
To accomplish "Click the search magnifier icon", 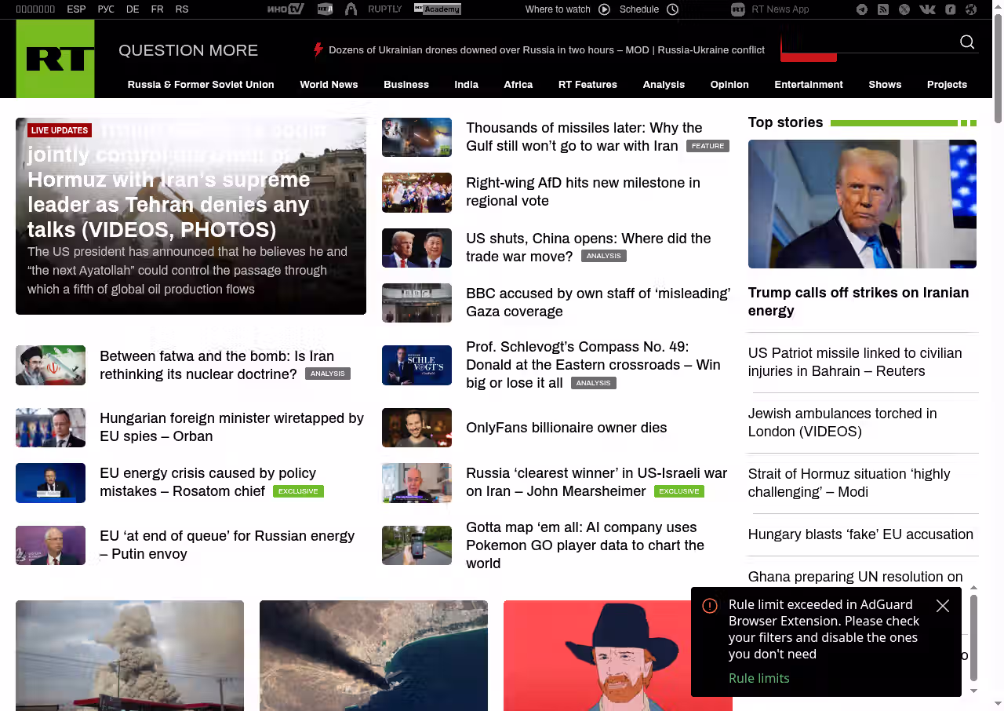I will click(x=967, y=42).
